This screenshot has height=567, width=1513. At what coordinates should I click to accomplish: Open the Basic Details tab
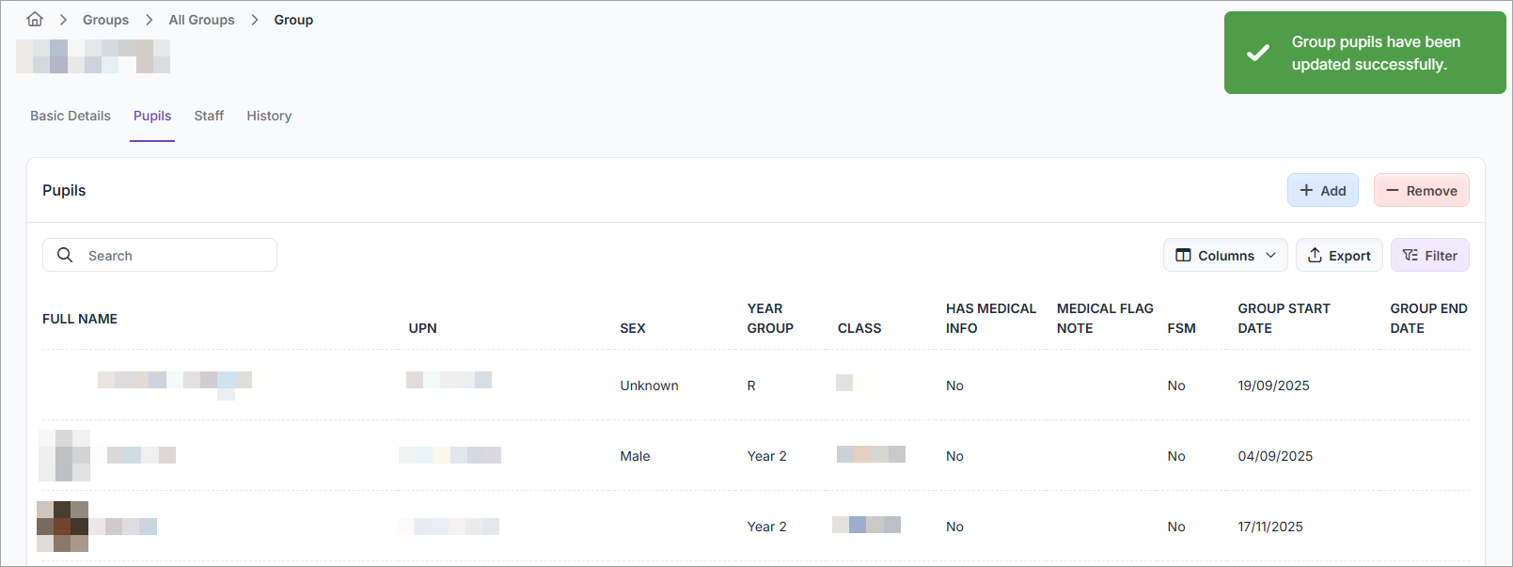click(71, 116)
